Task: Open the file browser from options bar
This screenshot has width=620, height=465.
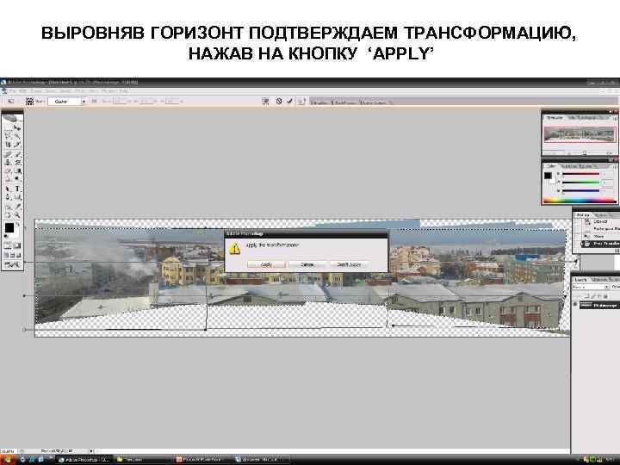Action: [x=301, y=102]
